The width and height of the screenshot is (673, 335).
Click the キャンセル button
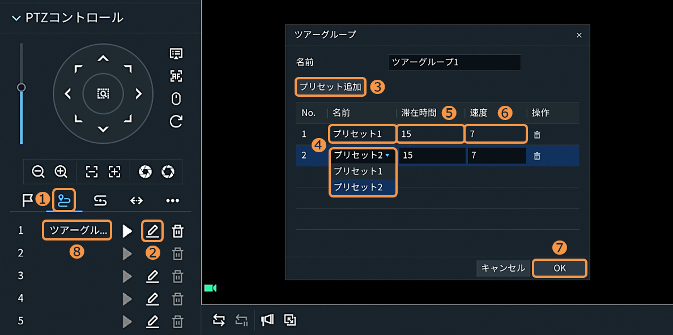coord(502,268)
